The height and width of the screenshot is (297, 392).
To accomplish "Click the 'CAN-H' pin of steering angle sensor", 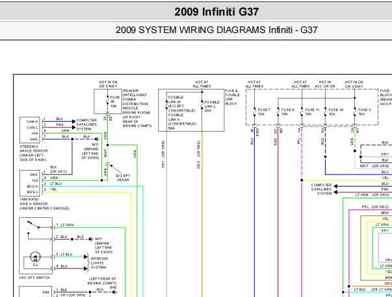I will point(33,122).
